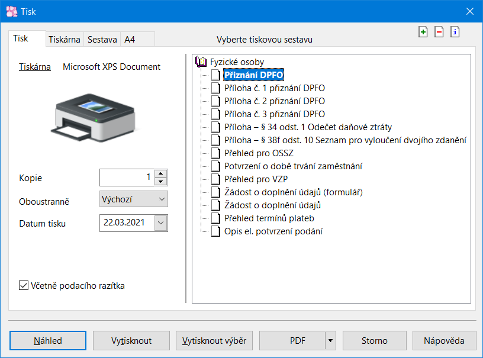483x358 pixels.
Task: Select Opis el. potvrzení podání text
Action: 273,231
